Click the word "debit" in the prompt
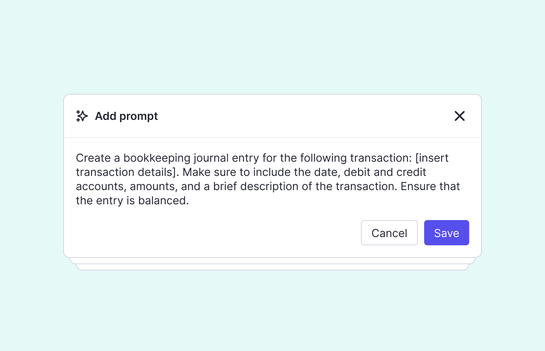 click(x=357, y=172)
